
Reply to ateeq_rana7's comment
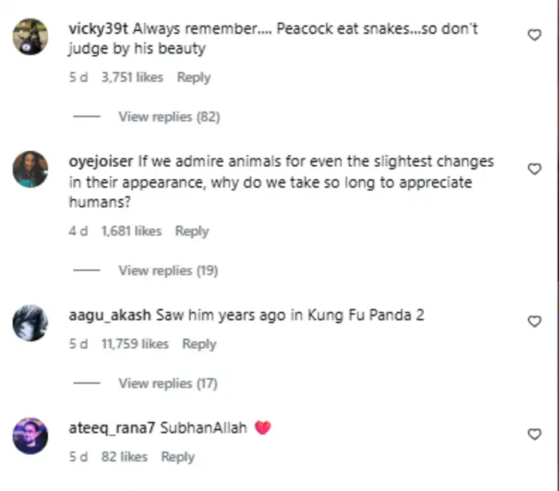(x=177, y=457)
